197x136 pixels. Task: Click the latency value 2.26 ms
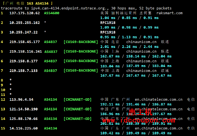coord(129,47)
